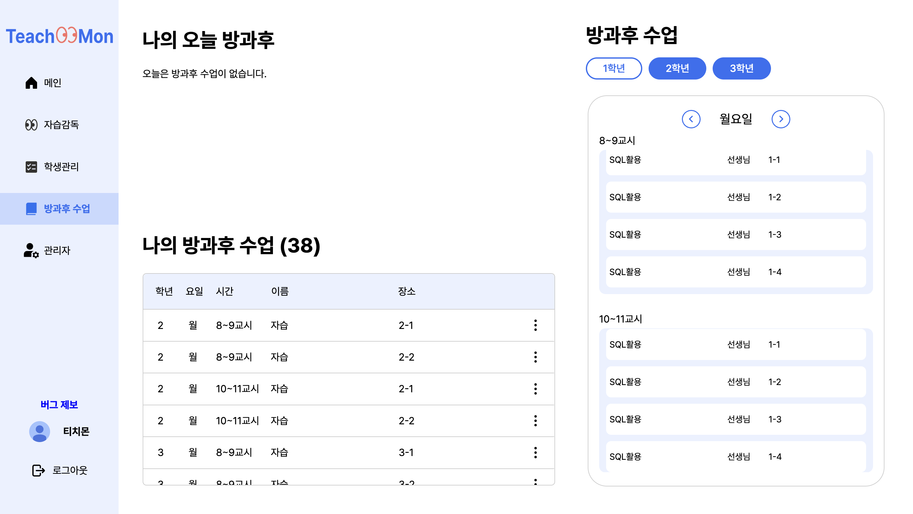This screenshot has width=913, height=514.
Task: Open 자습감독 eyes icon in sidebar
Action: click(x=31, y=125)
